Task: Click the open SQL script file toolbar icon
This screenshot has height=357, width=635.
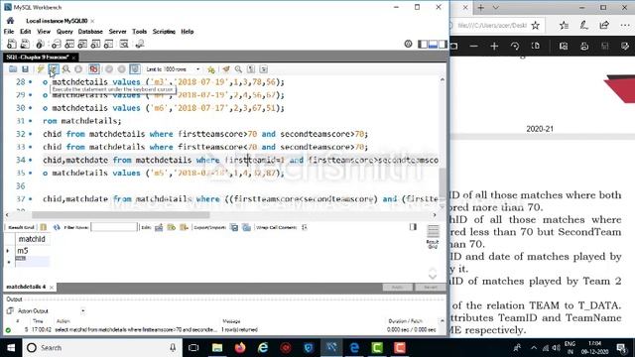Action: point(25,44)
